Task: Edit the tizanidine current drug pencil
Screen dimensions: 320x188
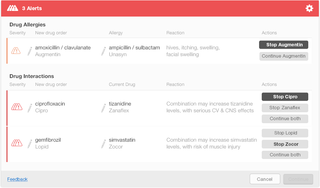Action: pos(104,107)
